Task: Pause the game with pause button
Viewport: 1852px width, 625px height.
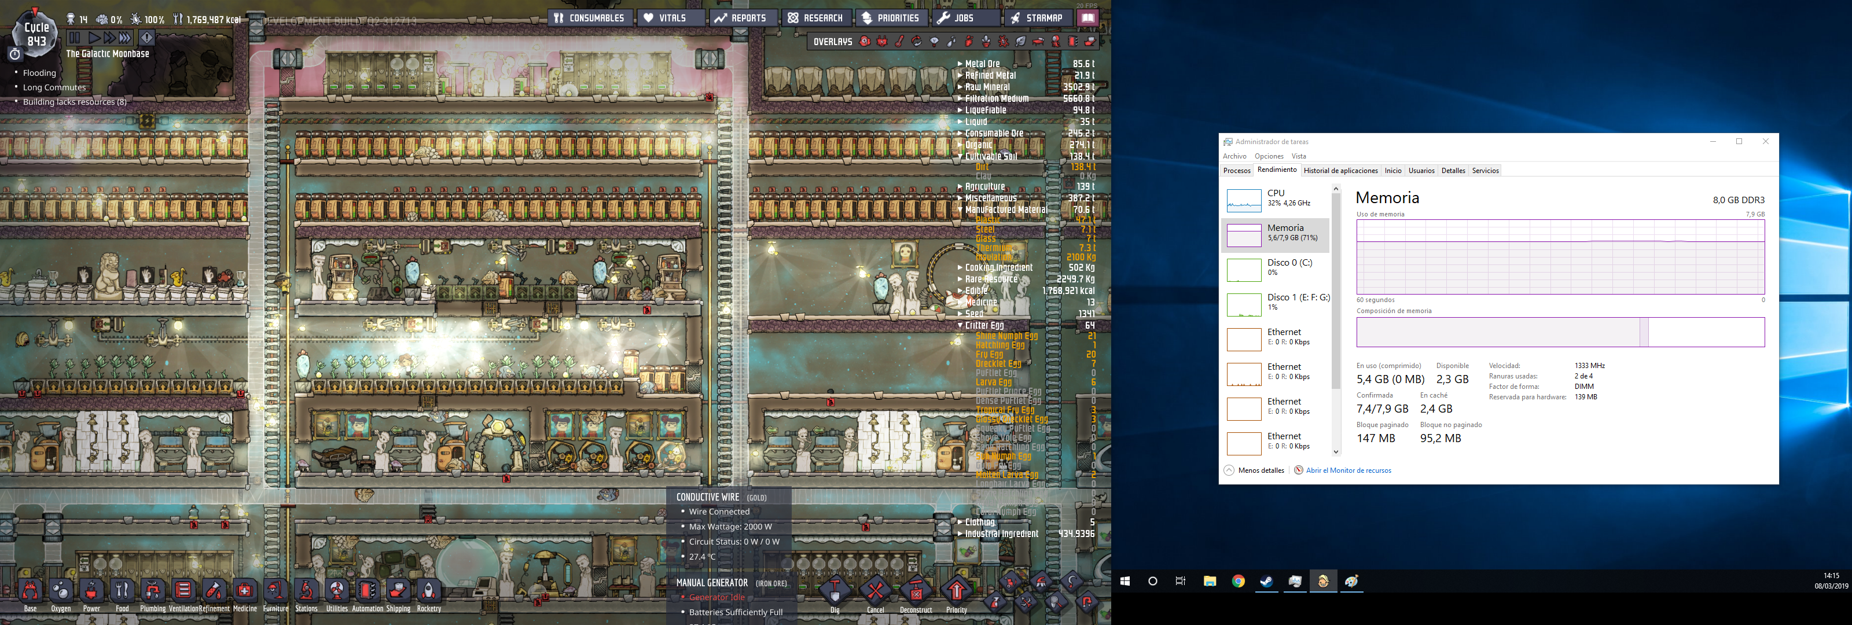Action: (74, 38)
